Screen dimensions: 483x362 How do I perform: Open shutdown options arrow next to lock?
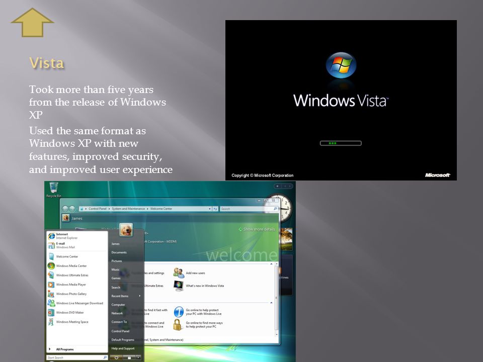click(x=138, y=357)
